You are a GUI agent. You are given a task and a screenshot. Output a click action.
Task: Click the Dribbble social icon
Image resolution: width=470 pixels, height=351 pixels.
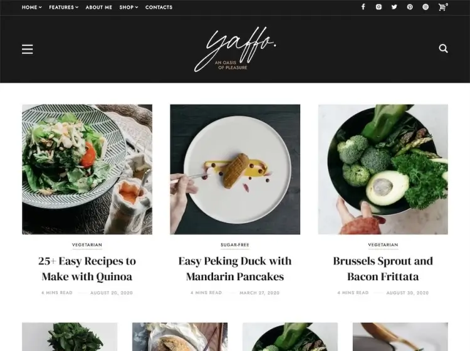coord(426,7)
